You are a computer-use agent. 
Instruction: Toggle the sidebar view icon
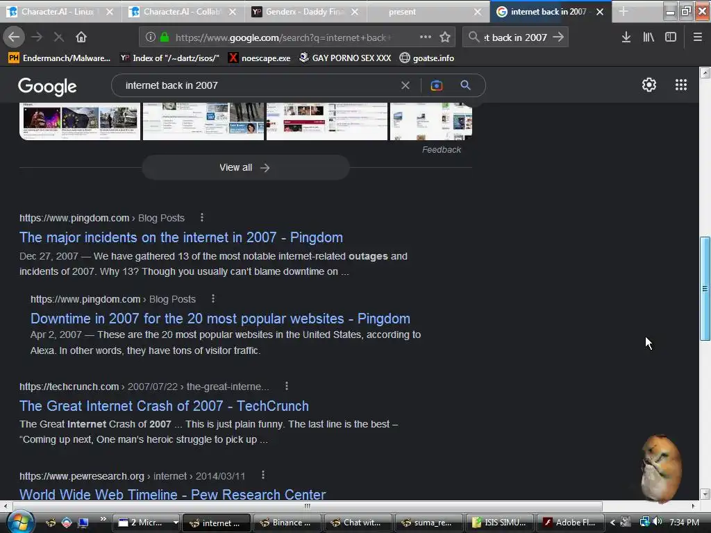point(671,37)
